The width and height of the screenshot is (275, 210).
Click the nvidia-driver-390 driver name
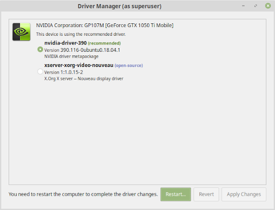[x=66, y=43]
